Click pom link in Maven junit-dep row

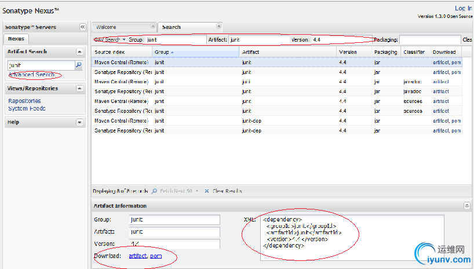pyautogui.click(x=456, y=121)
